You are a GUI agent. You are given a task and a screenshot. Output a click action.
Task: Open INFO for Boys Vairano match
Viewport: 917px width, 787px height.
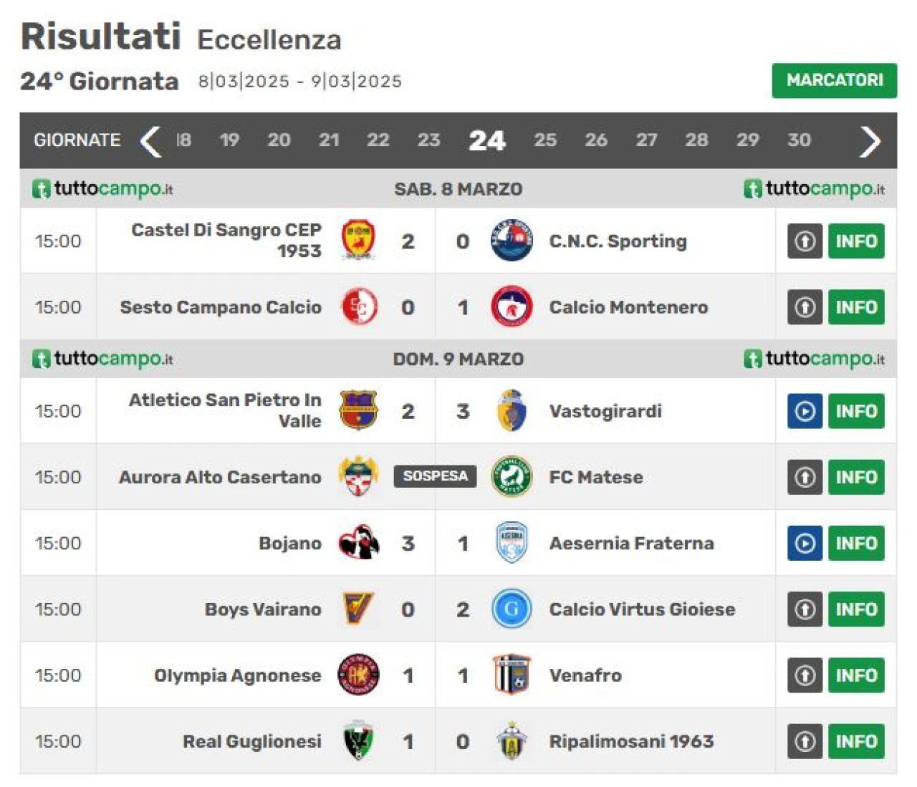(x=856, y=609)
